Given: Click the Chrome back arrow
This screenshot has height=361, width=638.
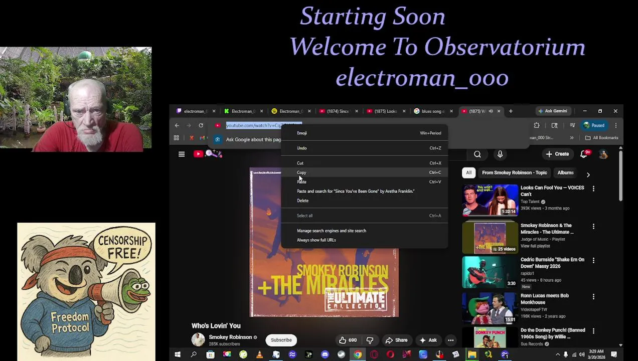Looking at the screenshot, I should tap(177, 125).
